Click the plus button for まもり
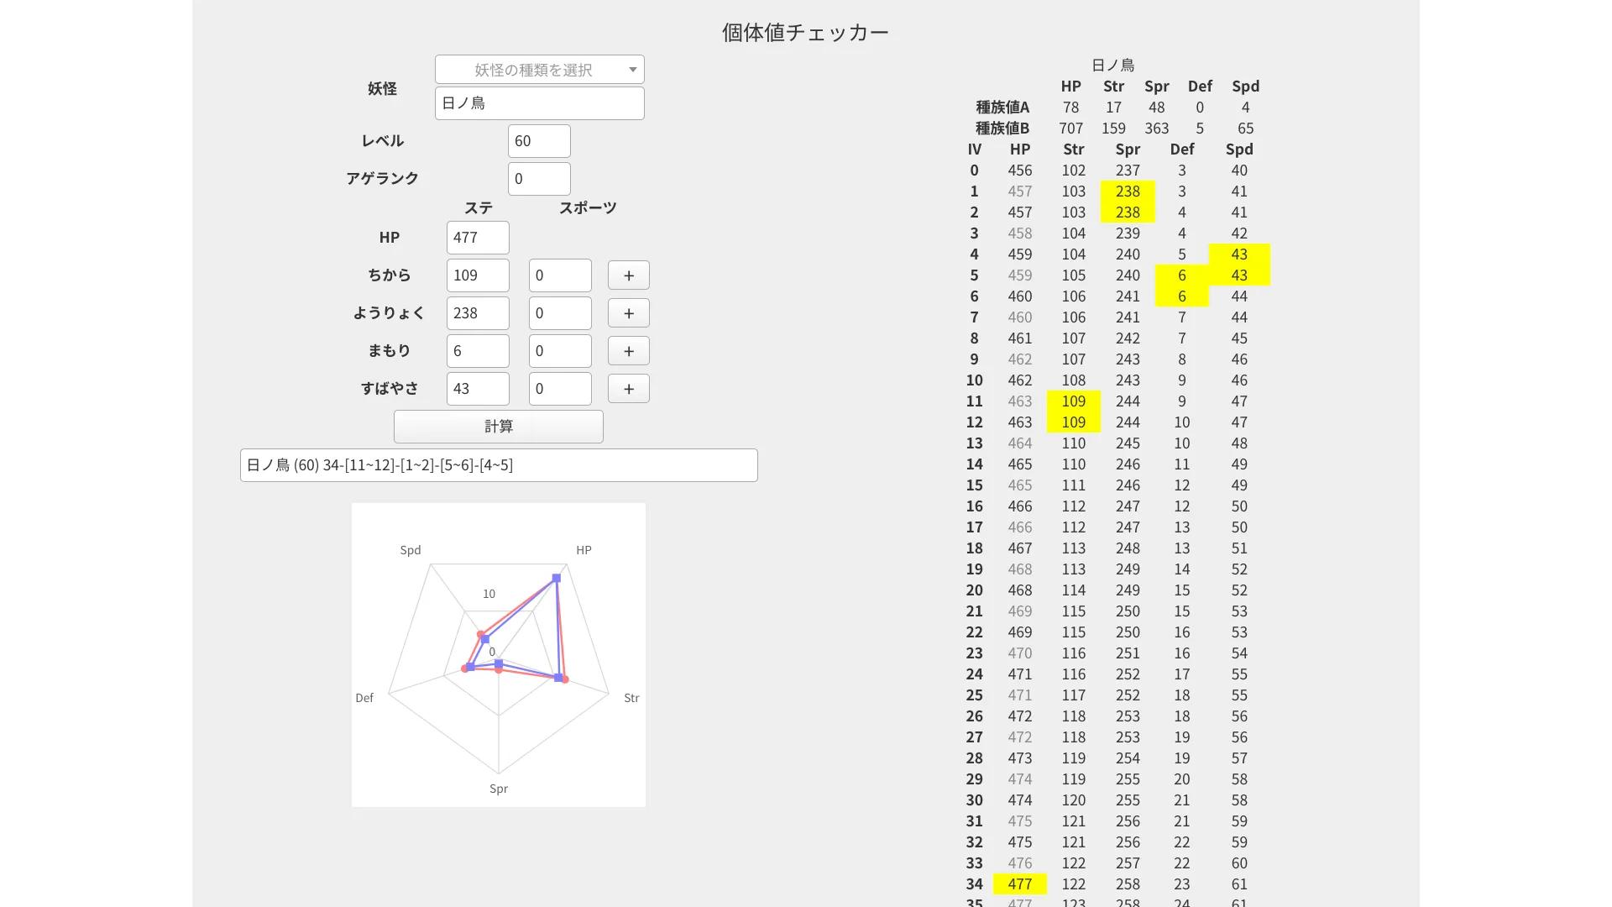 629,351
